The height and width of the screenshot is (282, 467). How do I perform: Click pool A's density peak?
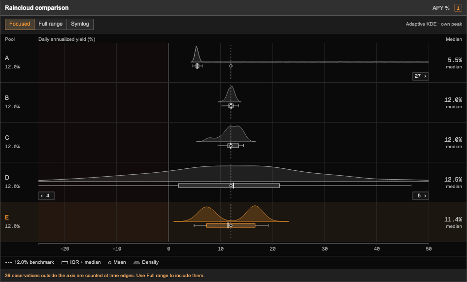tap(196, 54)
